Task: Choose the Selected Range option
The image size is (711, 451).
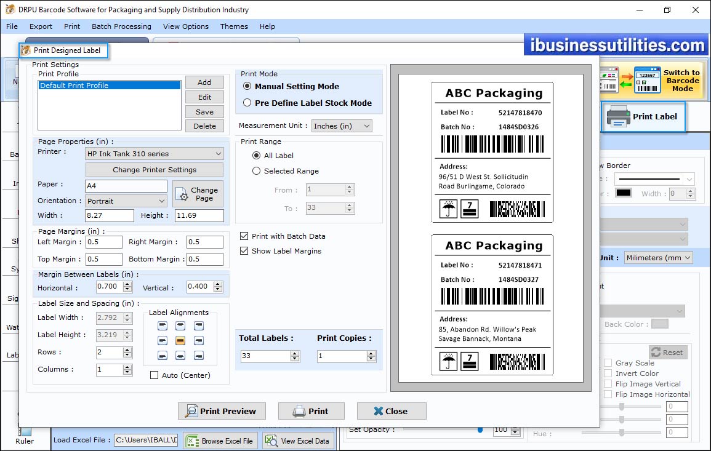Action: 256,171
